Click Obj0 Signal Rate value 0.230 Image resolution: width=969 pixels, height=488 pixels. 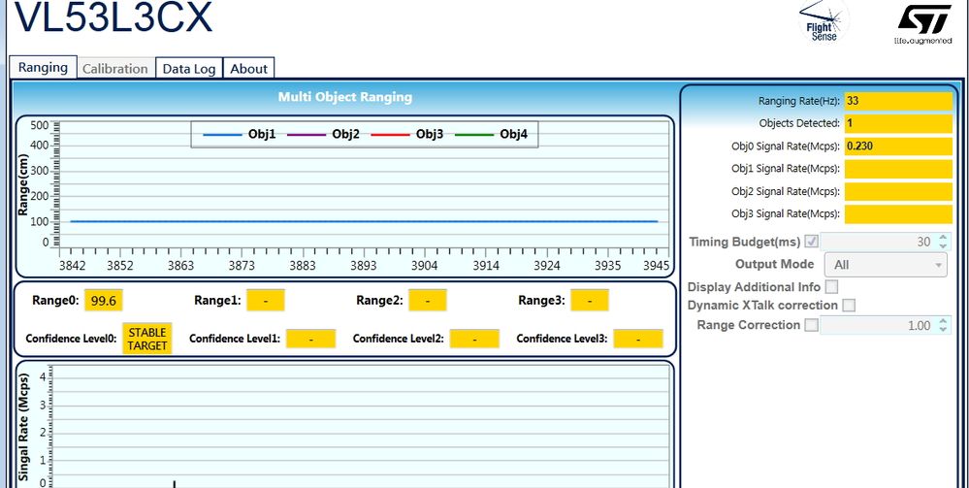pos(898,146)
